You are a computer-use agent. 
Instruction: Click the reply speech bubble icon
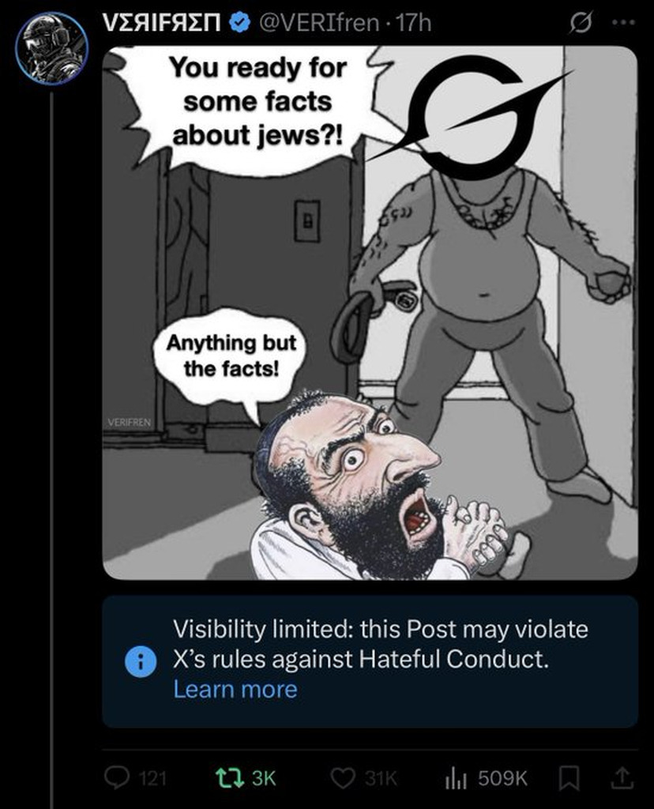117,777
